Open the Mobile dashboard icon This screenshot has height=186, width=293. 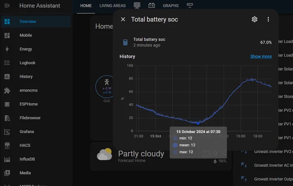pyautogui.click(x=7, y=35)
